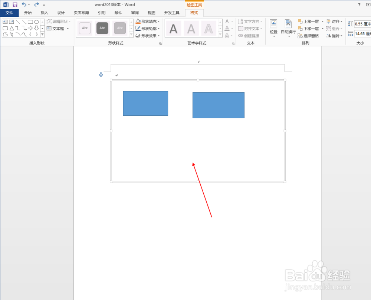Switch to the 插入 ribbon tab
The height and width of the screenshot is (300, 371).
(x=44, y=12)
